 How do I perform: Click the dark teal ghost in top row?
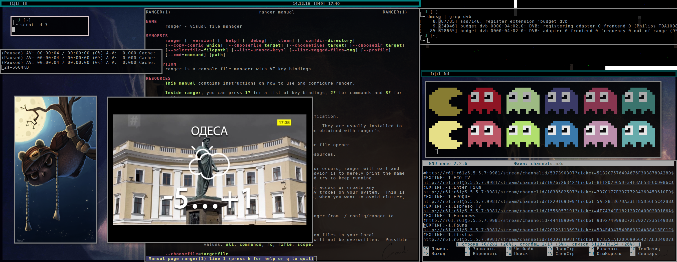[x=639, y=101]
